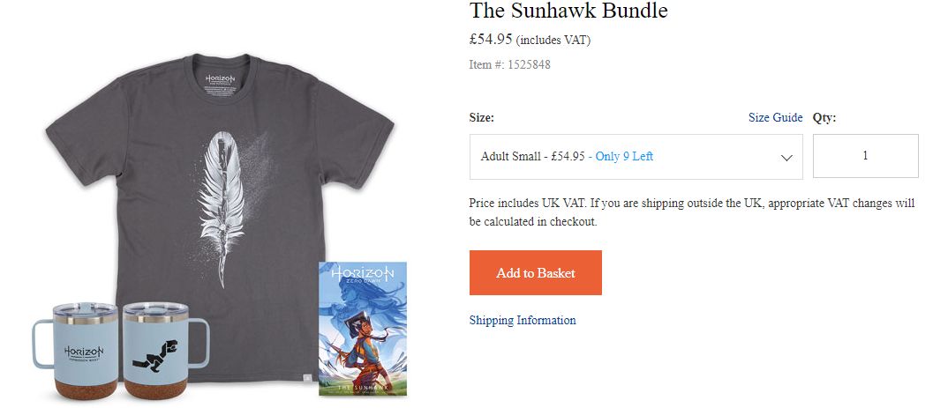The image size is (948, 408).
Task: Open the Size Guide link
Action: [x=775, y=117]
